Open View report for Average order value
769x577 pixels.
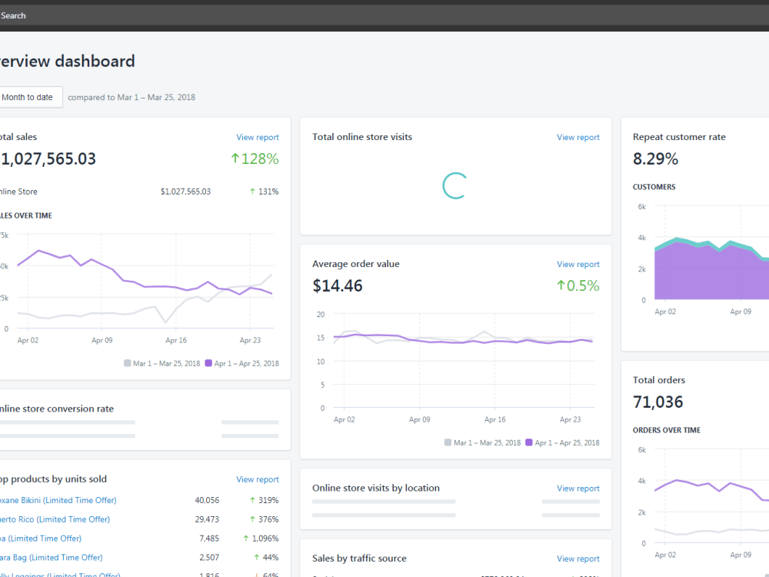click(x=578, y=264)
